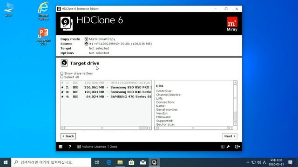Open Microsoft Store from the taskbar
The width and height of the screenshot is (298, 167).
coord(131,162)
